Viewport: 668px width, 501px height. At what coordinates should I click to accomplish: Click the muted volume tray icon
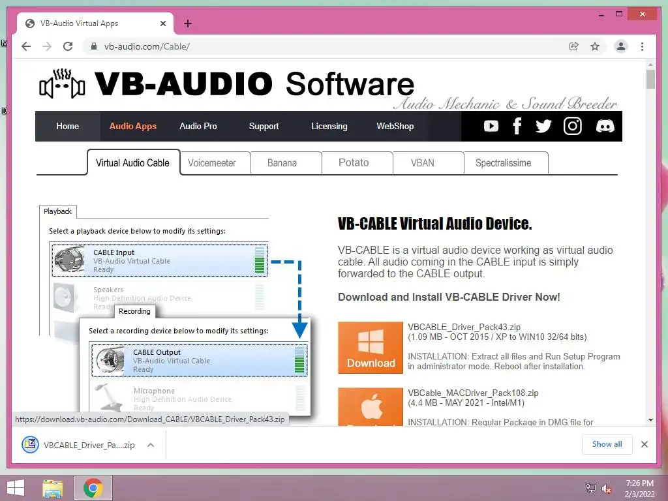pyautogui.click(x=607, y=489)
